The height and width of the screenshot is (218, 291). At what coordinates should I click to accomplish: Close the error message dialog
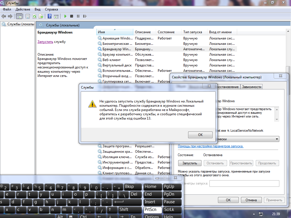click(x=209, y=86)
